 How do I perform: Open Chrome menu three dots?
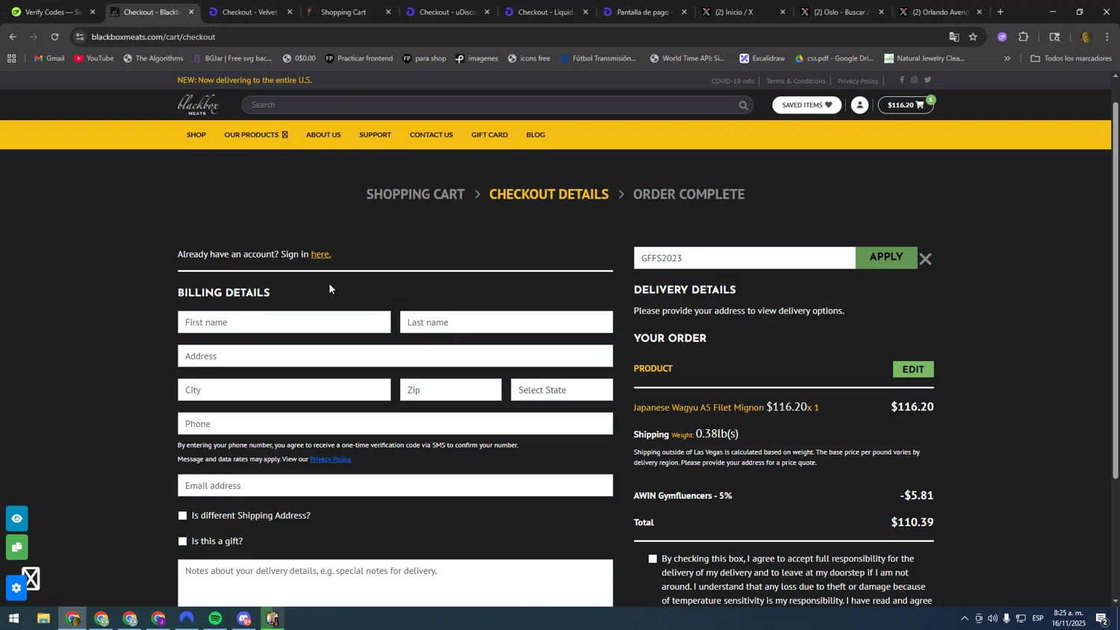click(1107, 37)
